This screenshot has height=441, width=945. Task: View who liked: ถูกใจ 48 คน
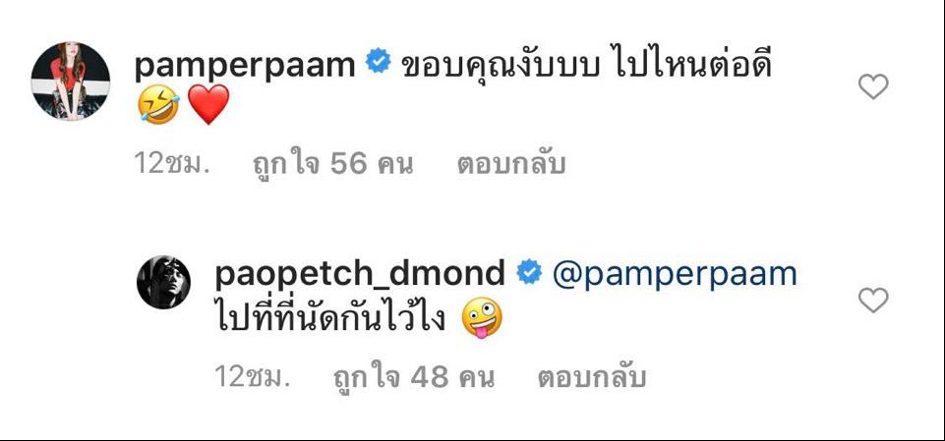[413, 377]
